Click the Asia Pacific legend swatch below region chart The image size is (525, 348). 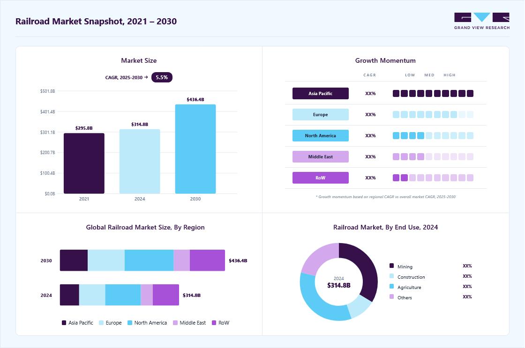(64, 323)
